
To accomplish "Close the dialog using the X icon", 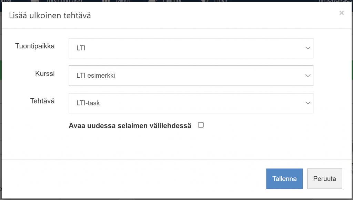I will [x=342, y=13].
